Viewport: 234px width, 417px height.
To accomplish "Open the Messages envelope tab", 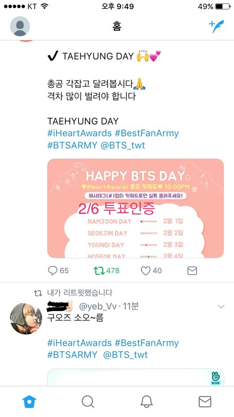I will coord(205,401).
